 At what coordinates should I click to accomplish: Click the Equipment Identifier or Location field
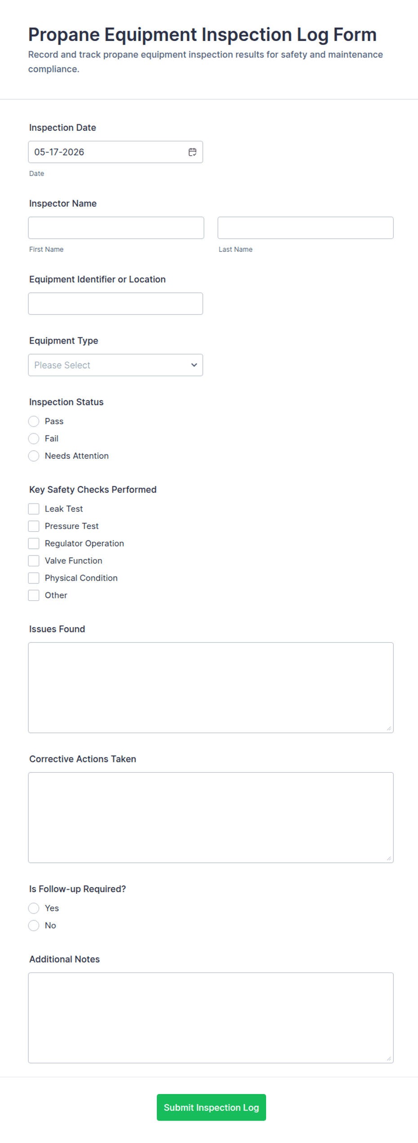click(x=116, y=304)
